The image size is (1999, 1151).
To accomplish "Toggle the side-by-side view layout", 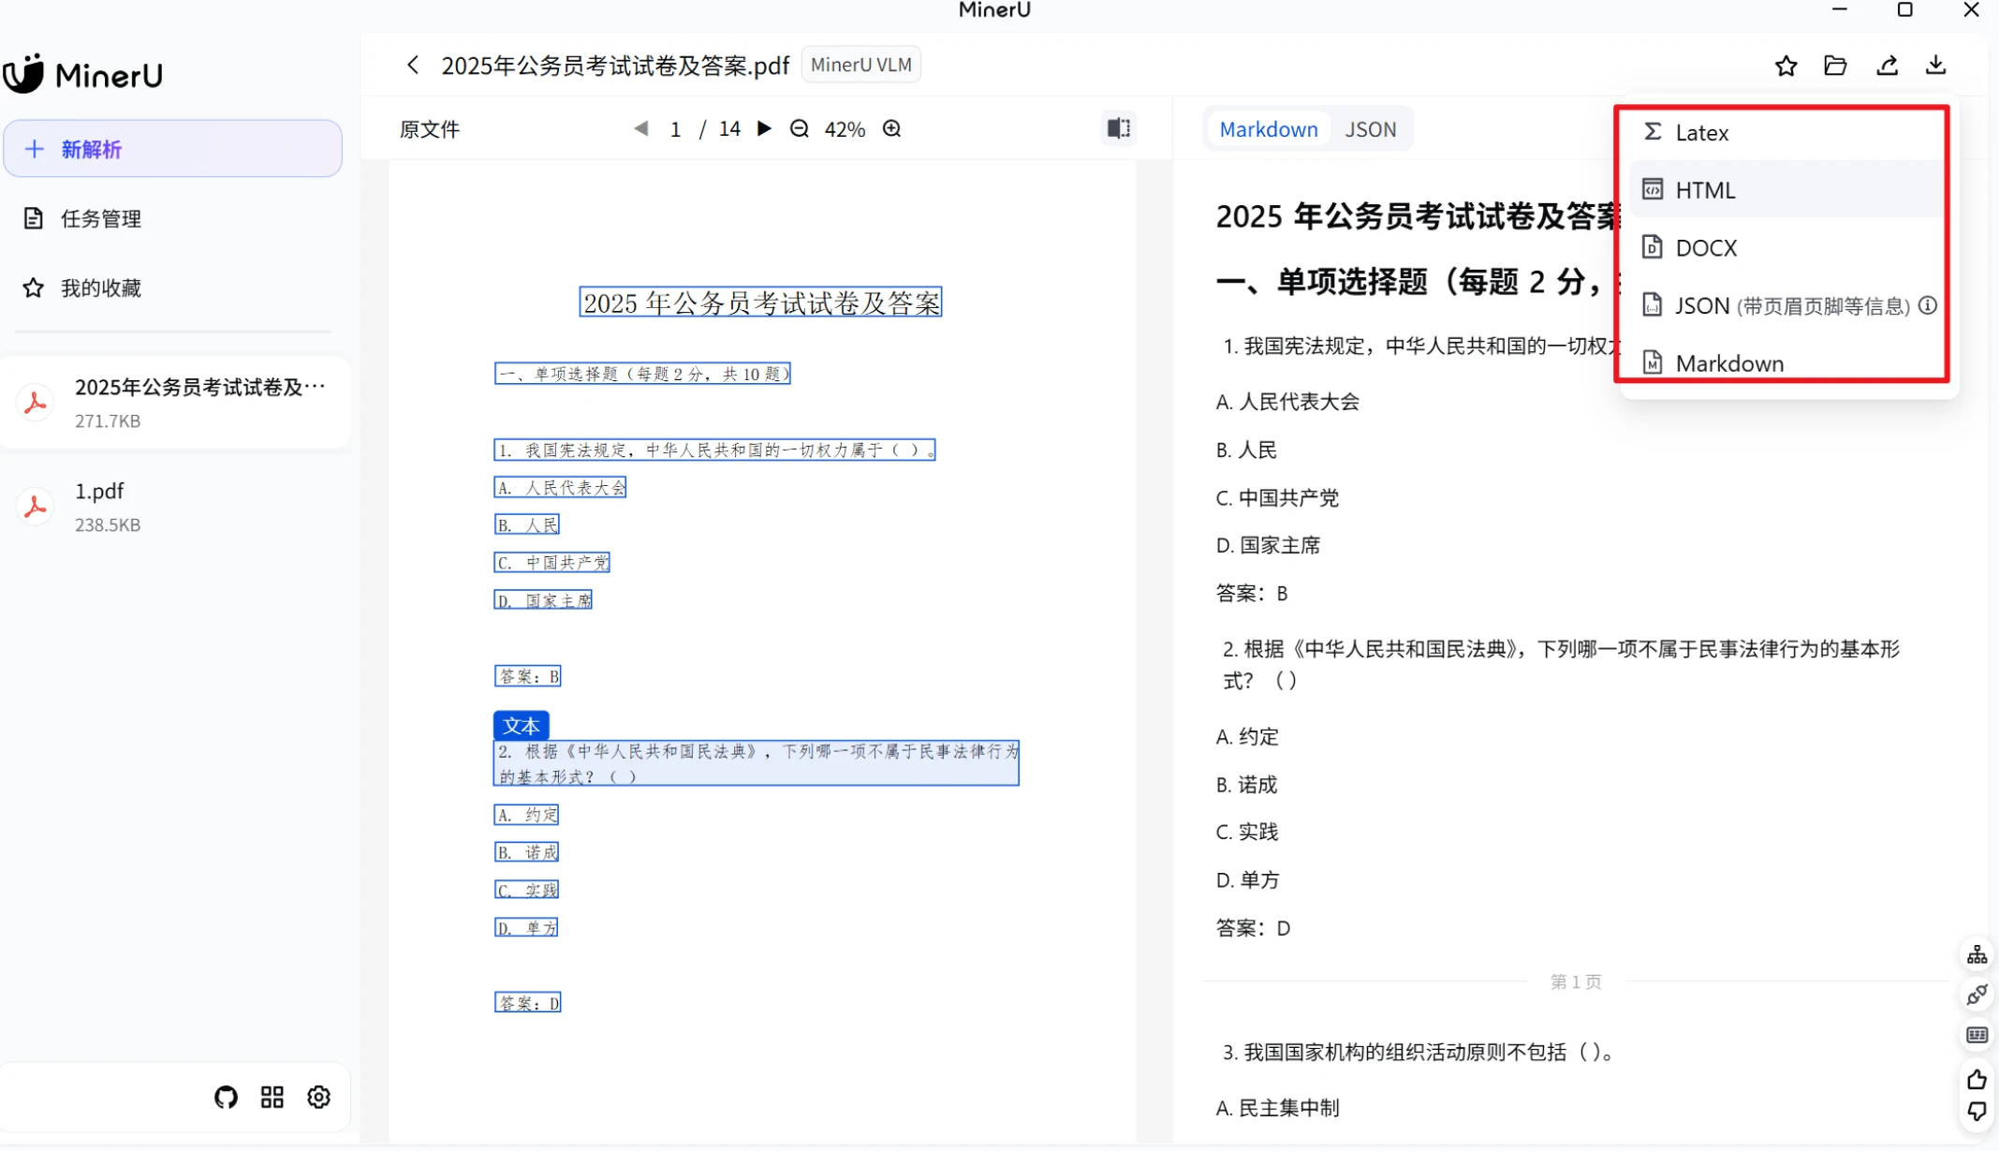I will (1118, 127).
